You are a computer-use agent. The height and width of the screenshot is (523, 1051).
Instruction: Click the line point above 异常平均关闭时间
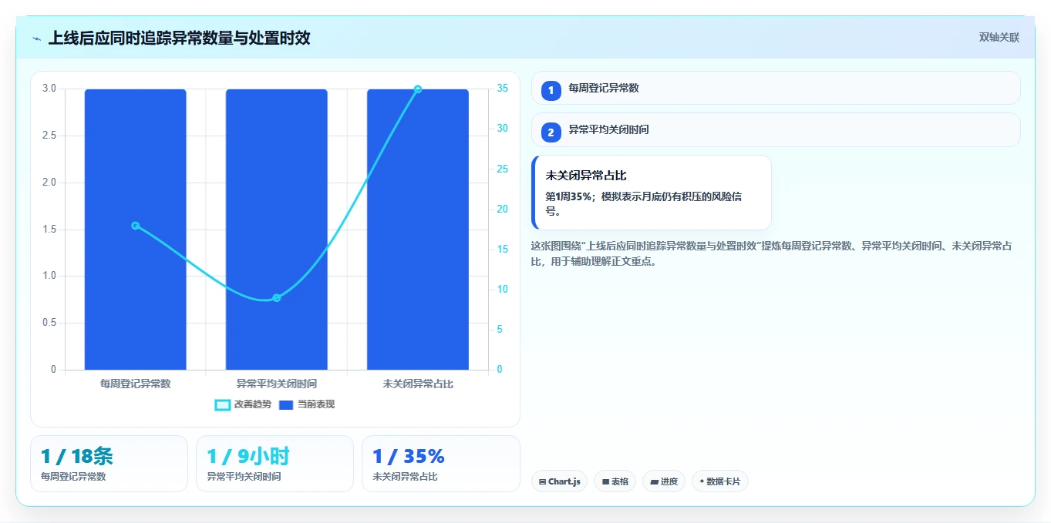[277, 298]
